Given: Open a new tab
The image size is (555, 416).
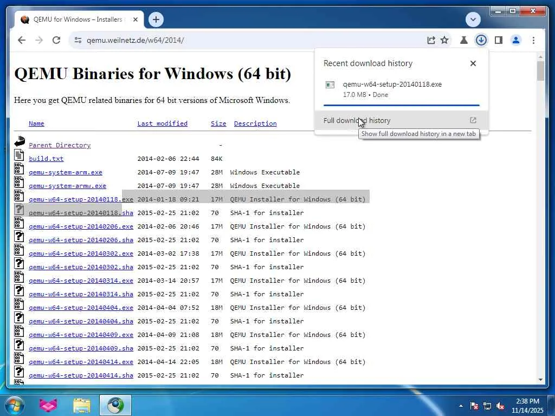Looking at the screenshot, I should coord(156,19).
